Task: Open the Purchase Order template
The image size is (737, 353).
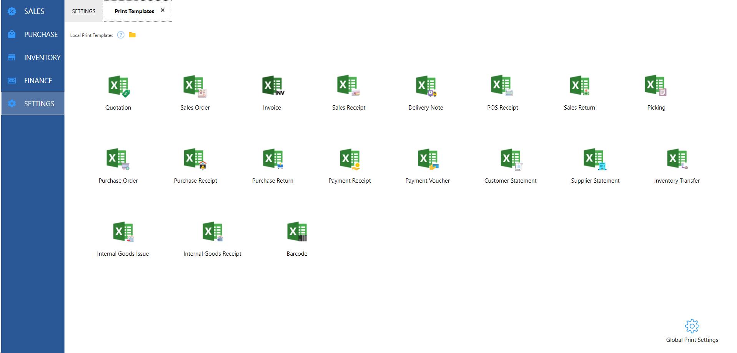Action: pyautogui.click(x=118, y=159)
